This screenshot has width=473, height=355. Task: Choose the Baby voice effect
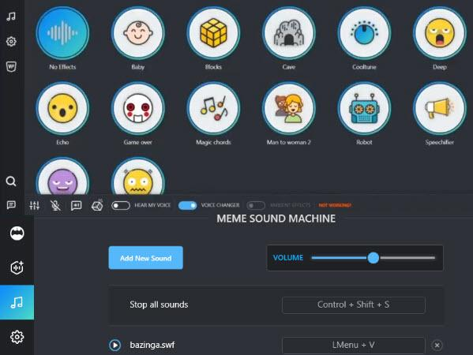tap(138, 33)
